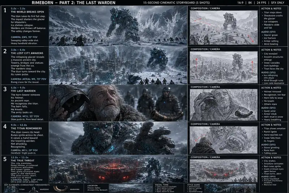Select the shot 5 pencil composition sketch
Viewport: 289px width, 193px height.
(x=224, y=171)
